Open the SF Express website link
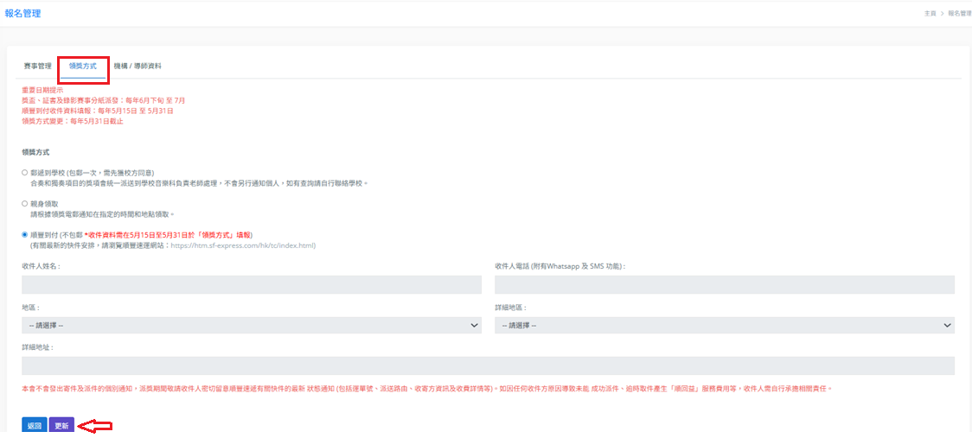 [243, 245]
